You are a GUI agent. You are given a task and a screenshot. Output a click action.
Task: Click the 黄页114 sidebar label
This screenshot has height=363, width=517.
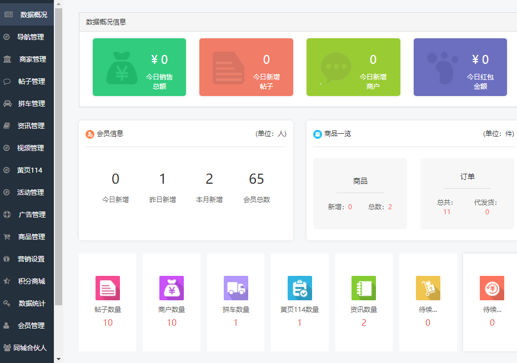(x=29, y=170)
